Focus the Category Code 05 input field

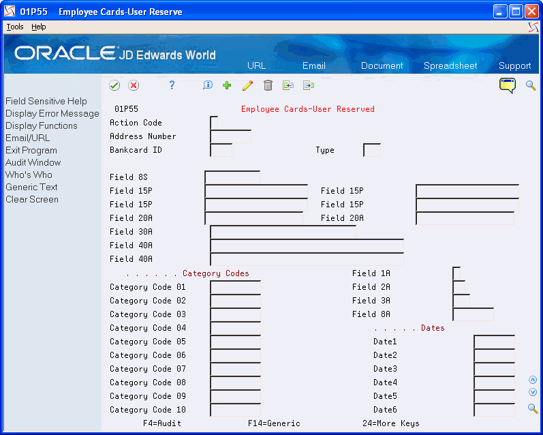coord(236,342)
